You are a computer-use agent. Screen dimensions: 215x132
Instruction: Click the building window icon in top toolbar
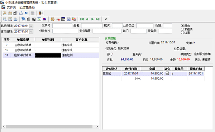click(x=15, y=13)
